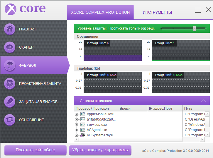This screenshot has width=213, height=158.
Task: Click the update arrows icon
Action: tap(10, 120)
